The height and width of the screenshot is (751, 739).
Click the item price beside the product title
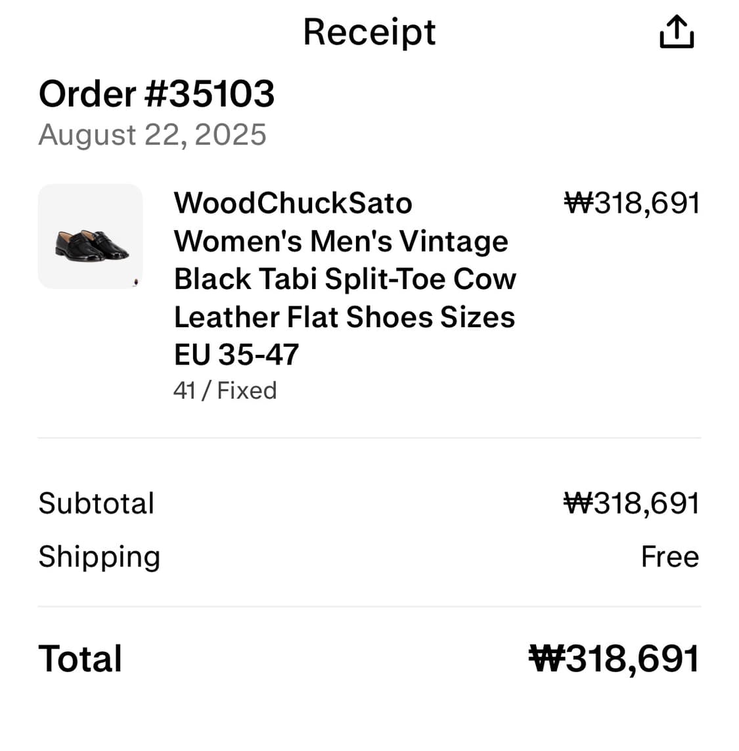point(632,203)
